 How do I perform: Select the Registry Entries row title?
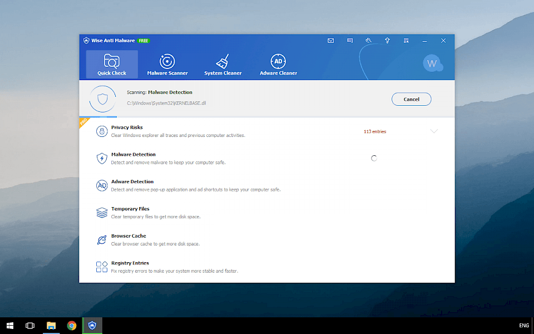[130, 263]
